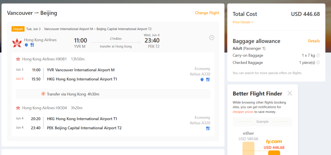Click the Hong Kong Airlines logo in the flight summary
Screen dimensions: 331x155
pos(16,42)
